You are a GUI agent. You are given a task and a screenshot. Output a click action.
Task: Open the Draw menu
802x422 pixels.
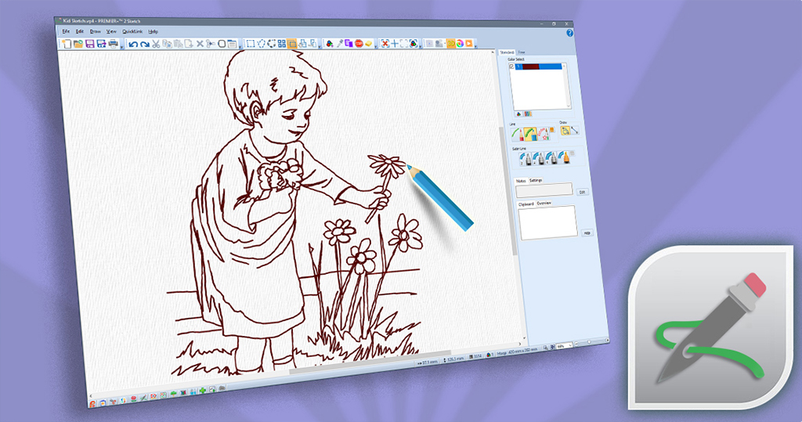(x=95, y=32)
